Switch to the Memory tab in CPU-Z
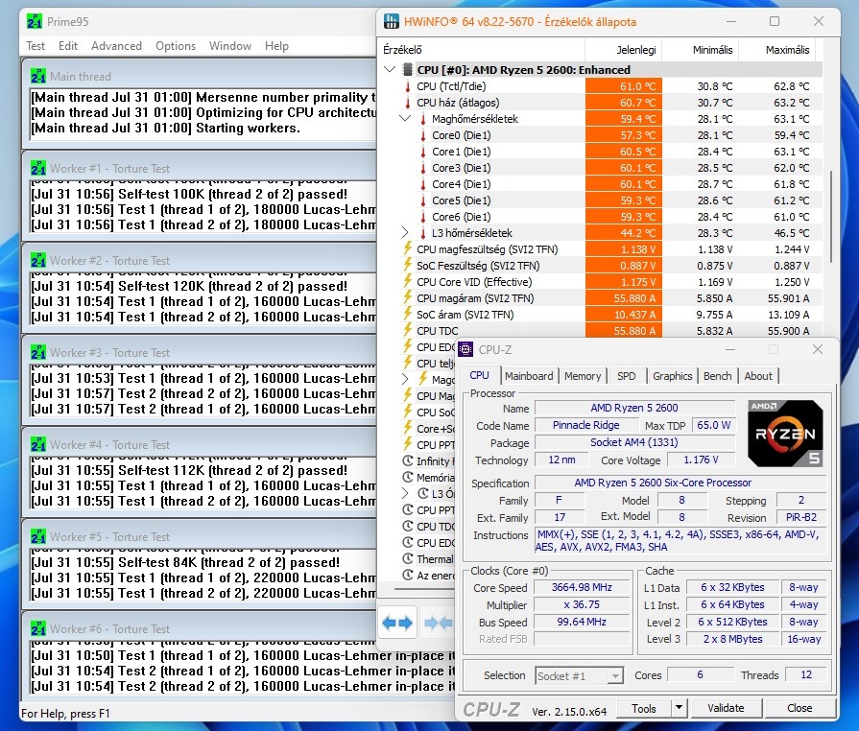 (x=583, y=376)
